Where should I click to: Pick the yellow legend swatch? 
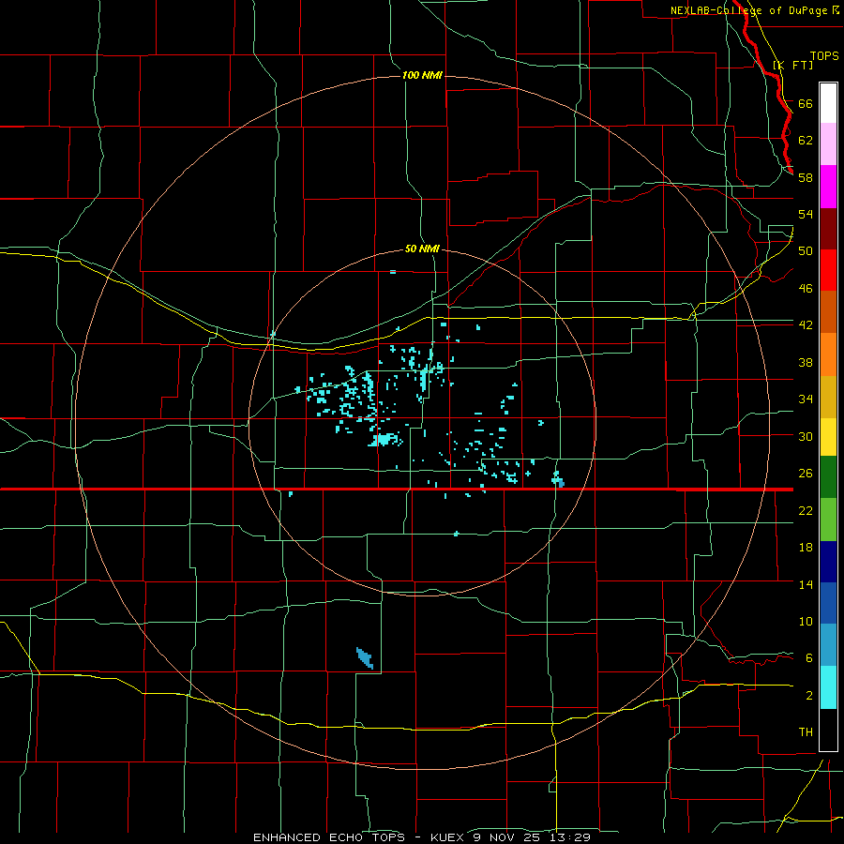point(828,437)
